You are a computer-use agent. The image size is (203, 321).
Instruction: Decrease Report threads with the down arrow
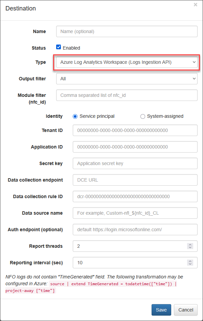pyautogui.click(x=190, y=247)
